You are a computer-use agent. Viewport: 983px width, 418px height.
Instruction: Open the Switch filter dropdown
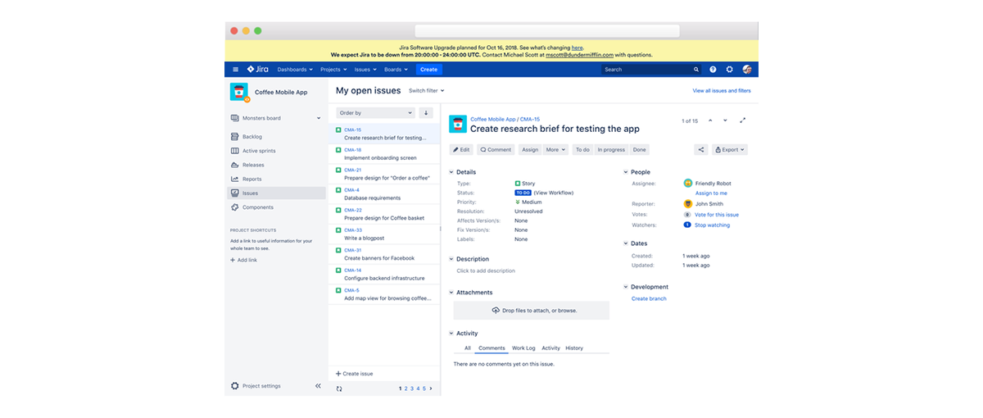coord(426,91)
